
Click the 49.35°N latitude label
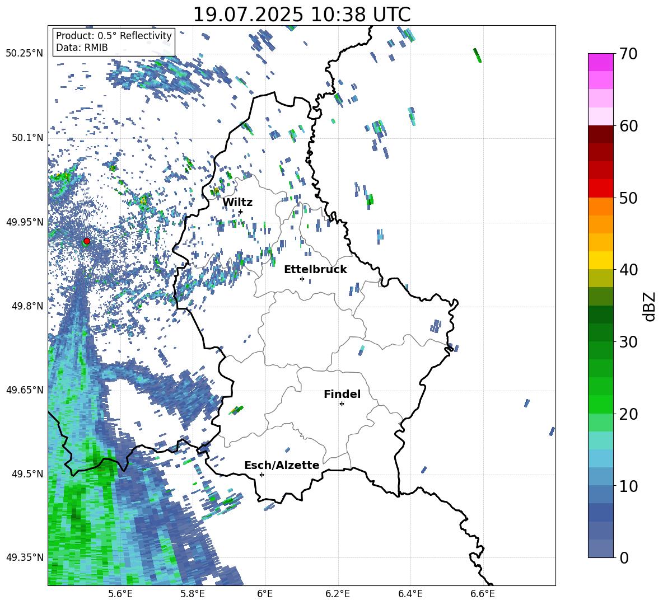point(25,557)
